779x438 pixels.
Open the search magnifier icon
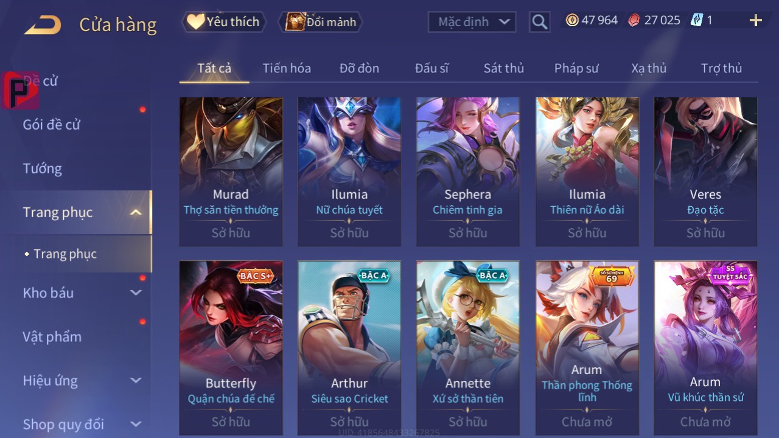tap(539, 22)
